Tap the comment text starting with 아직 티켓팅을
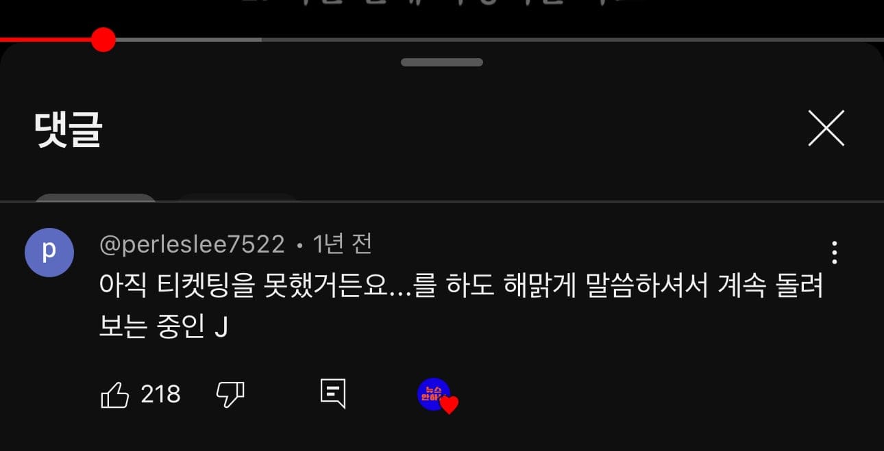This screenshot has width=884, height=451. point(461,307)
